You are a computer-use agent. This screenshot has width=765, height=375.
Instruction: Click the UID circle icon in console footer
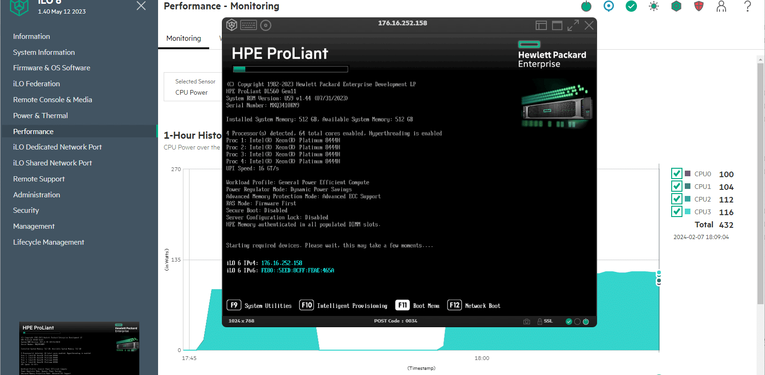click(577, 322)
